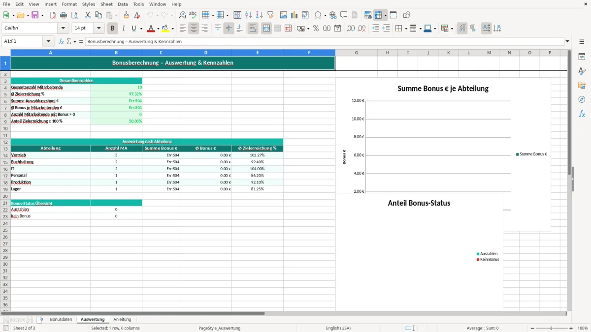
Task: Click the Sort dialog icon
Action: pyautogui.click(x=237, y=15)
